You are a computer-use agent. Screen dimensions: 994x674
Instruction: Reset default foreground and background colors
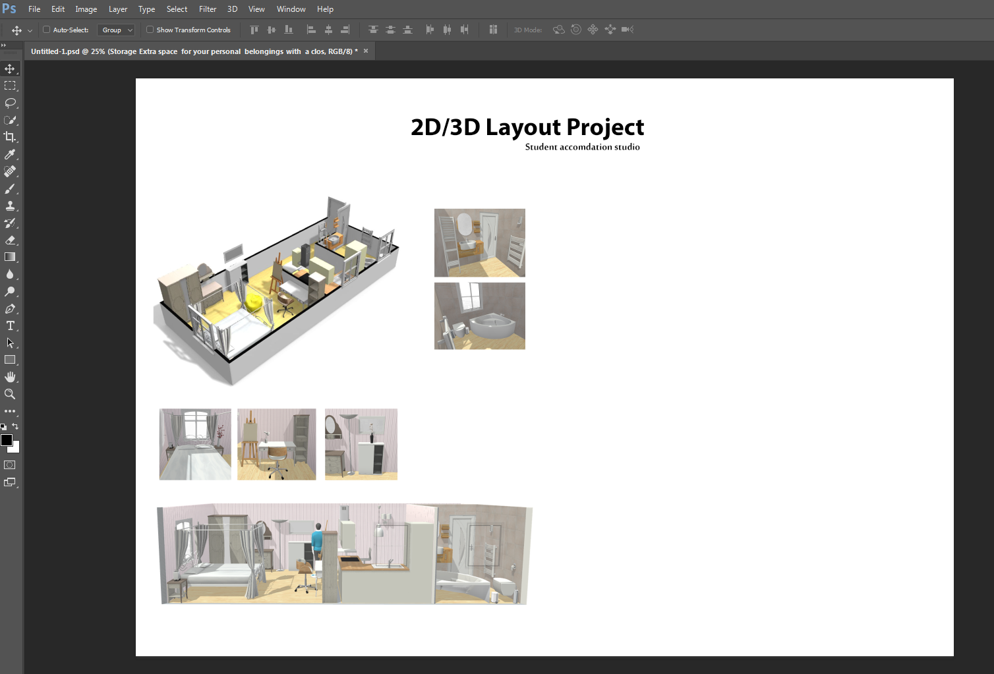[4, 427]
